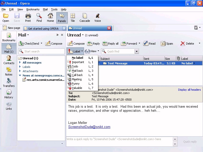
Task: Mark the message as Spam
Action: click(x=167, y=44)
